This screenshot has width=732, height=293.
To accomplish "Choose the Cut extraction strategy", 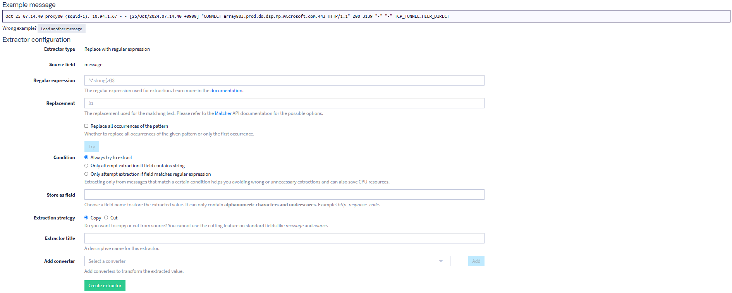I will [106, 218].
